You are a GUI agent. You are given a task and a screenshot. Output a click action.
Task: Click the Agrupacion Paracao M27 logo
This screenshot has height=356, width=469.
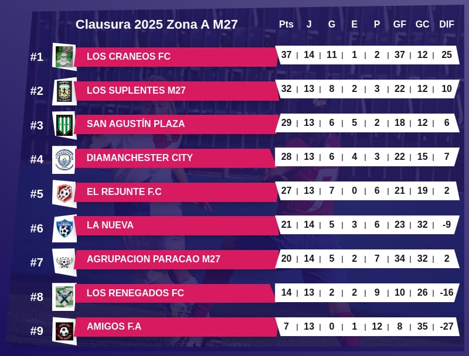tap(64, 262)
